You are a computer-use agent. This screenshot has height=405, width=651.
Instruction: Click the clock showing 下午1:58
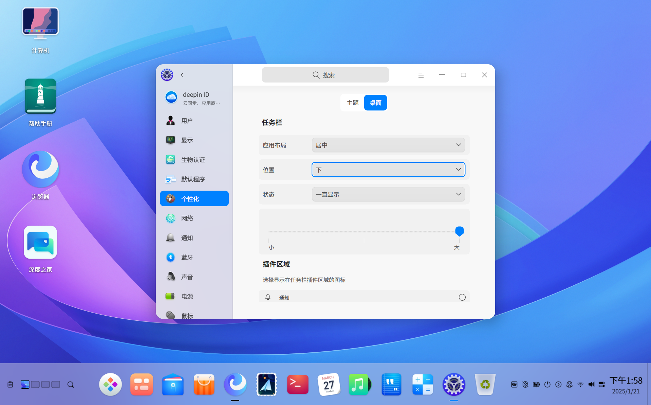tap(626, 381)
